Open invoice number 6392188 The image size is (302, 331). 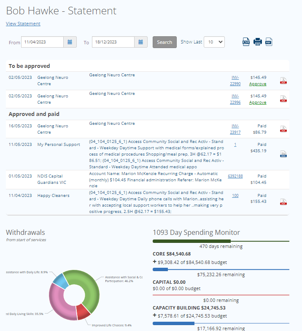[235, 176]
